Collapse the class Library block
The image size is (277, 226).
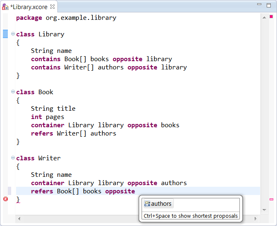(x=13, y=33)
